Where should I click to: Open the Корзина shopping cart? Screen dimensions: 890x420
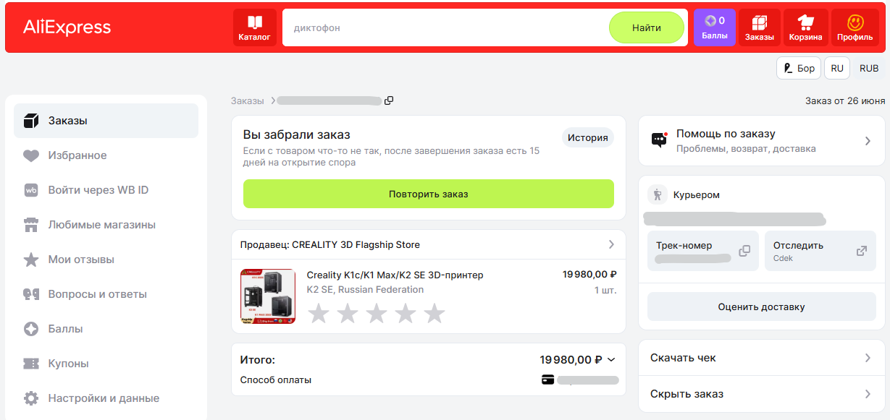[x=805, y=27]
